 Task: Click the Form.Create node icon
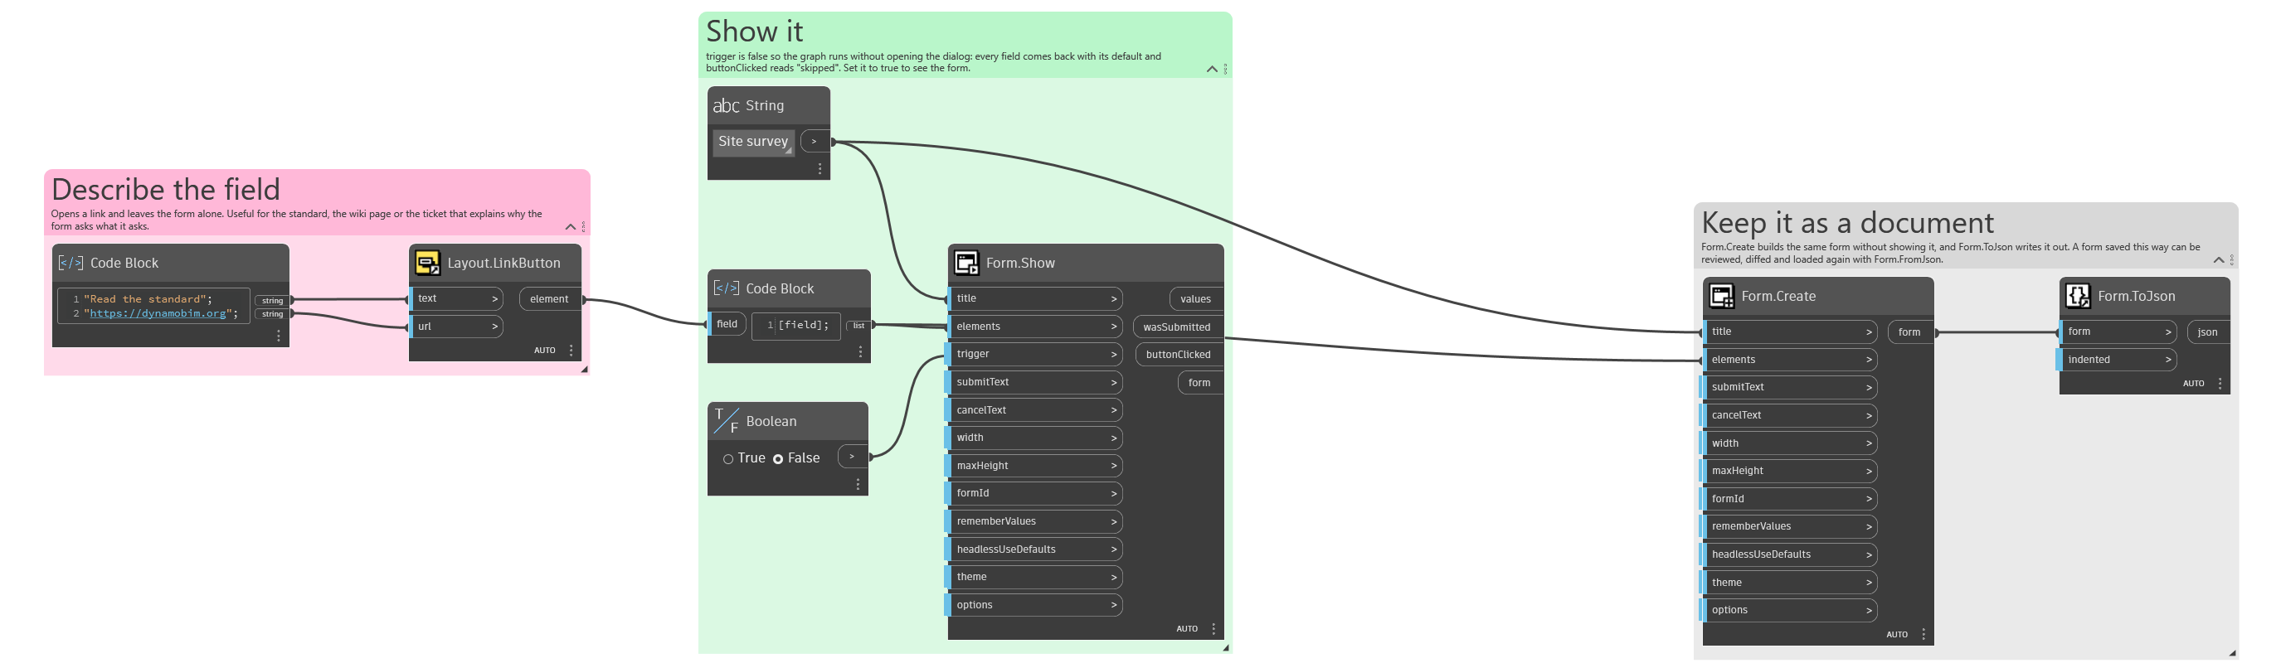tap(1722, 297)
